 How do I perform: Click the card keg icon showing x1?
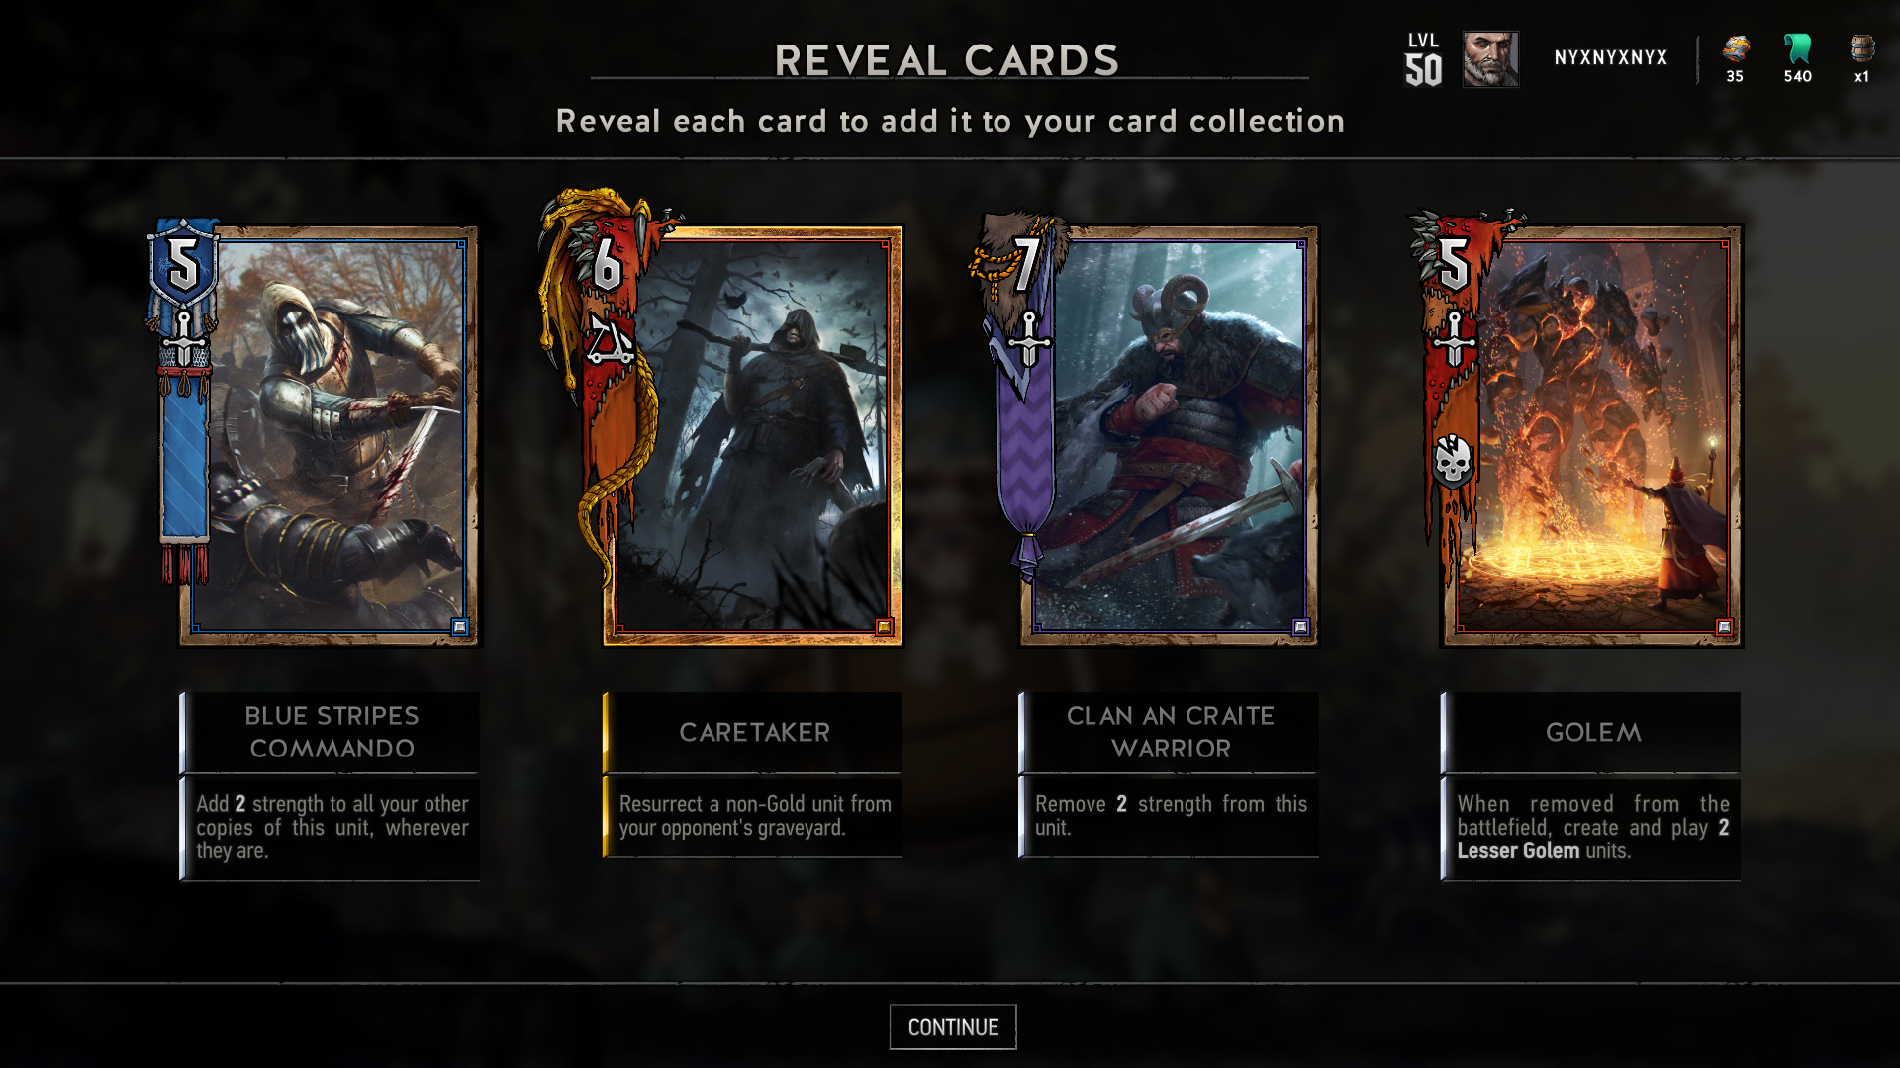point(1861,48)
